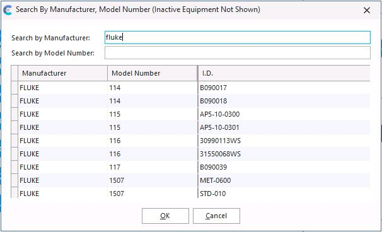Select the 31550068WS I.D. cell
This screenshot has height=232, width=382.
284,154
